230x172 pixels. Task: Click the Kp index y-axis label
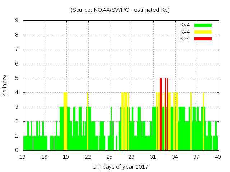pos(5,85)
